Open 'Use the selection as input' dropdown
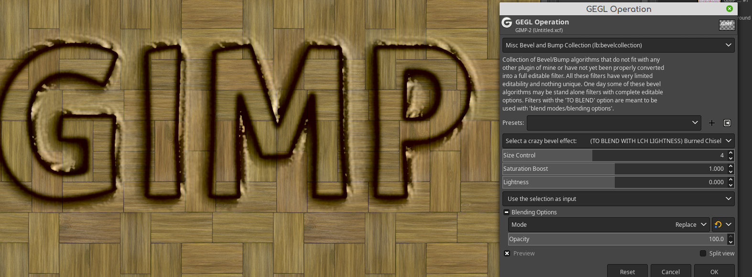 [x=618, y=199]
